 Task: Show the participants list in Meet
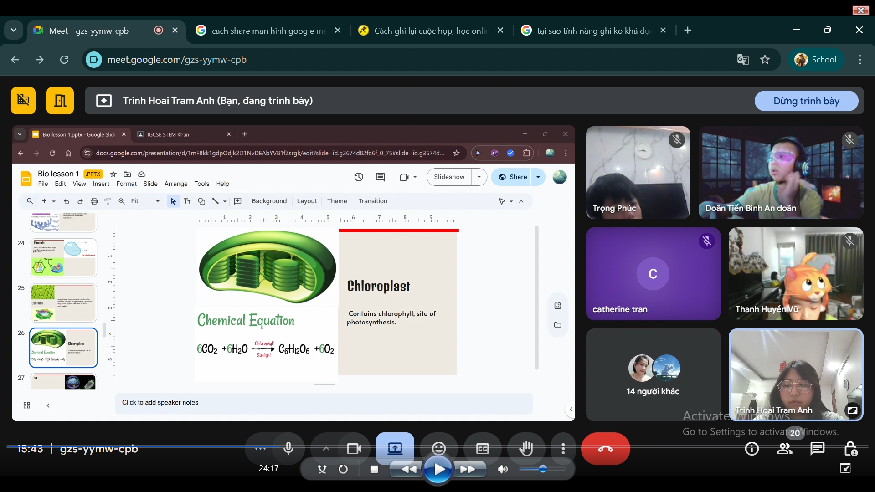(x=785, y=449)
